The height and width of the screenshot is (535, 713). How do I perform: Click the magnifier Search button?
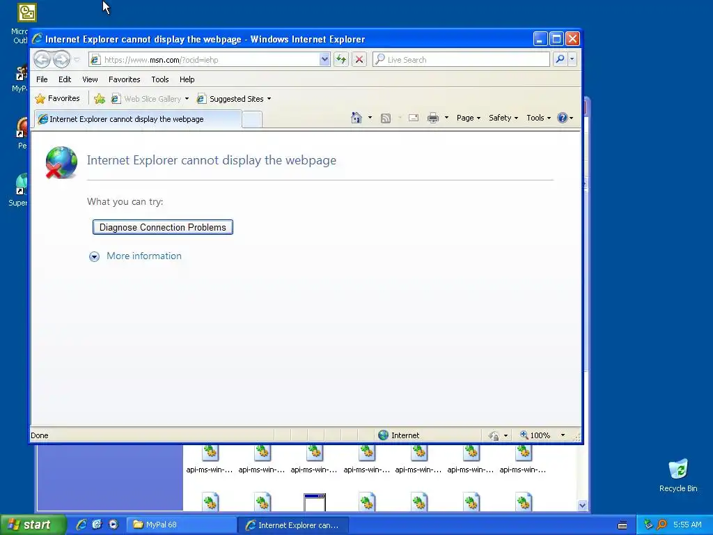click(x=561, y=59)
